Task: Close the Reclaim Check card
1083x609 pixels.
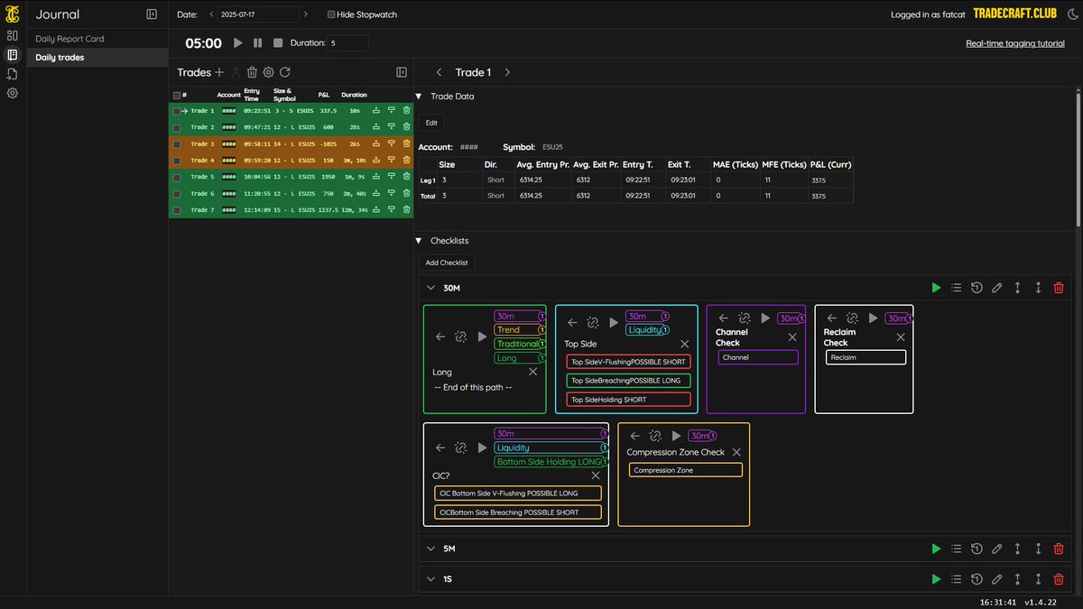Action: tap(901, 337)
